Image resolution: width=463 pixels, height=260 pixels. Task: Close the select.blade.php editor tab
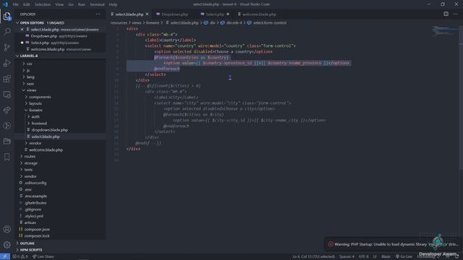point(147,14)
